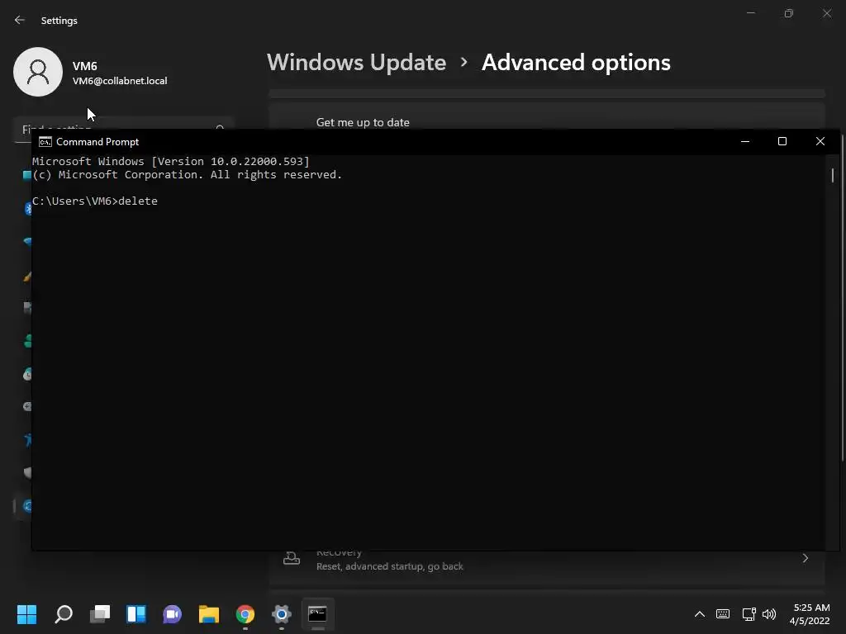Expand Recovery row chevron arrow

coord(805,558)
